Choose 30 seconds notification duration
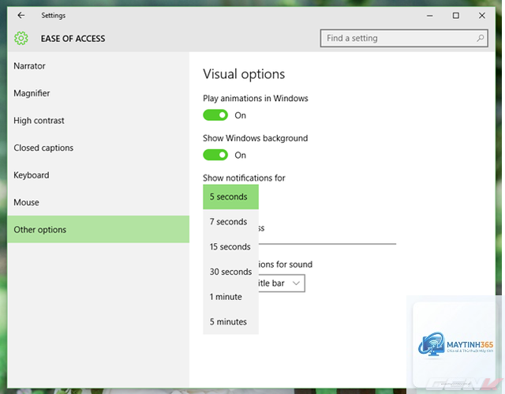 tap(230, 272)
